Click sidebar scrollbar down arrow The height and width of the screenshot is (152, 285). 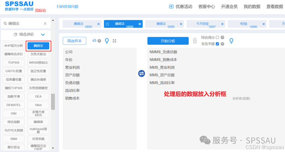[x=53, y=148]
